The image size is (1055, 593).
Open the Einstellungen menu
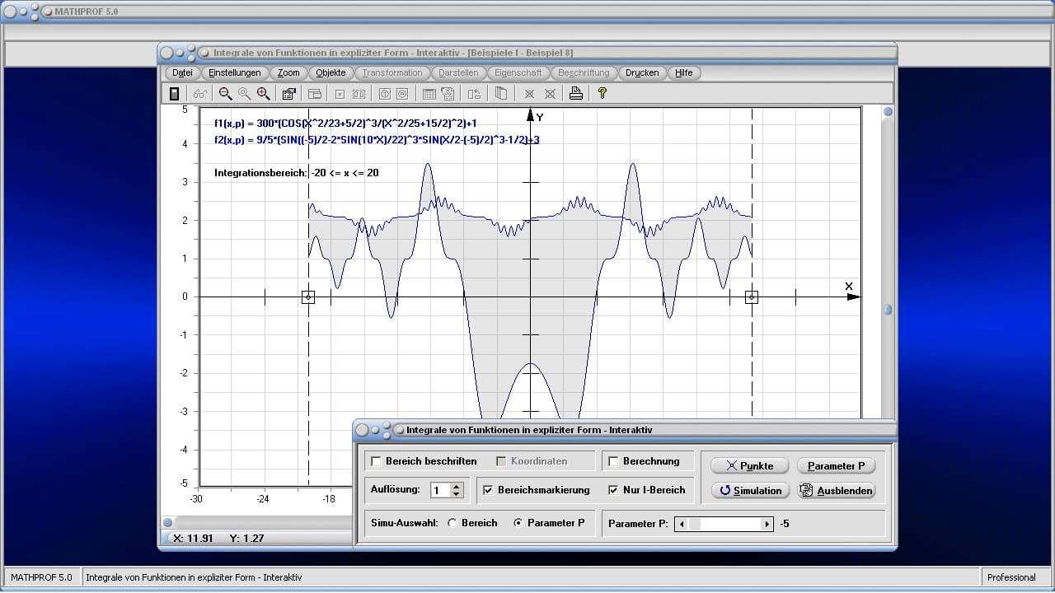[x=235, y=72]
